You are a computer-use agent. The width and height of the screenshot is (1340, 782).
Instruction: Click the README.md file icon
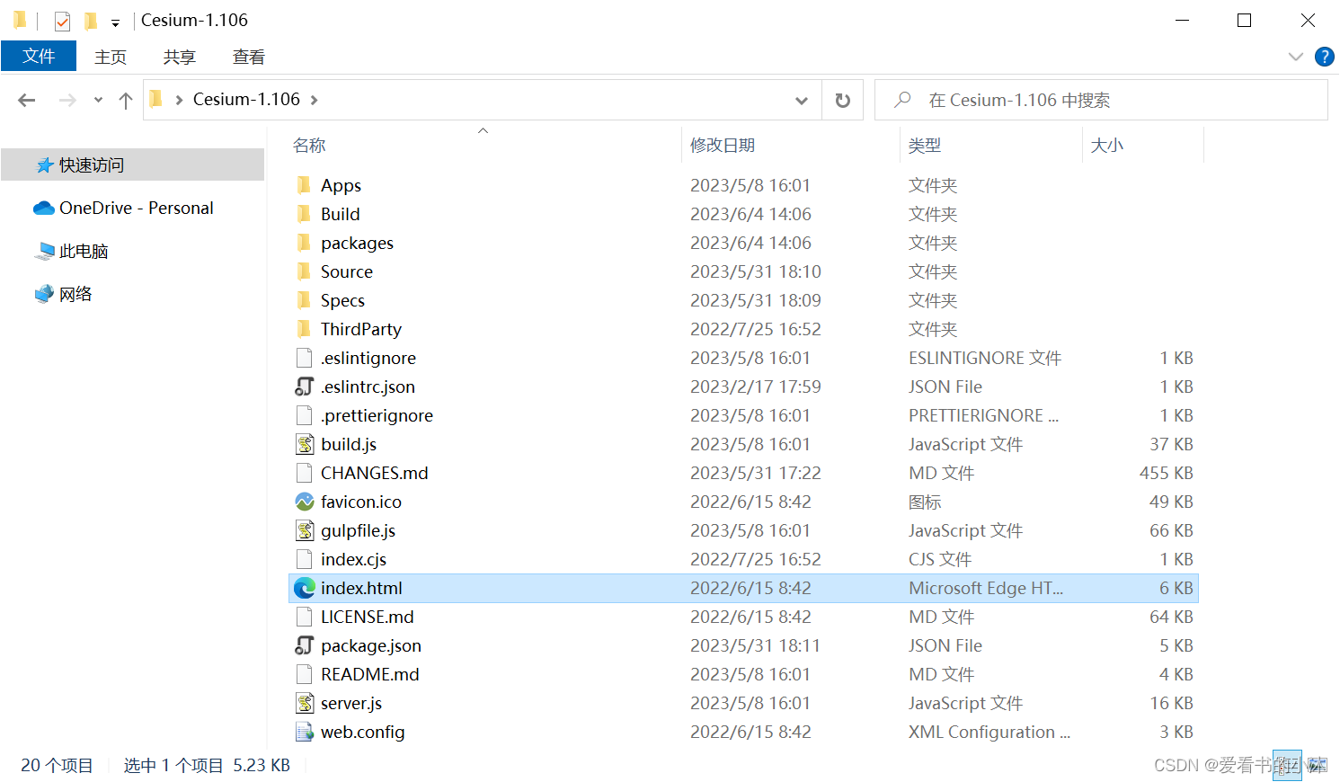coord(305,674)
